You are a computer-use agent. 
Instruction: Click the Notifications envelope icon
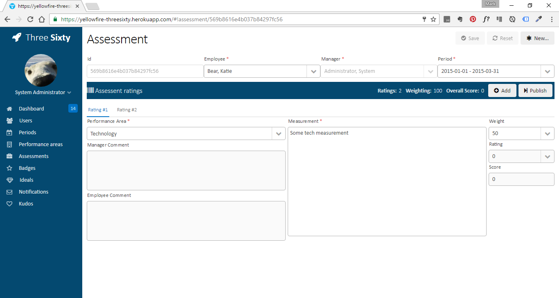tap(10, 192)
